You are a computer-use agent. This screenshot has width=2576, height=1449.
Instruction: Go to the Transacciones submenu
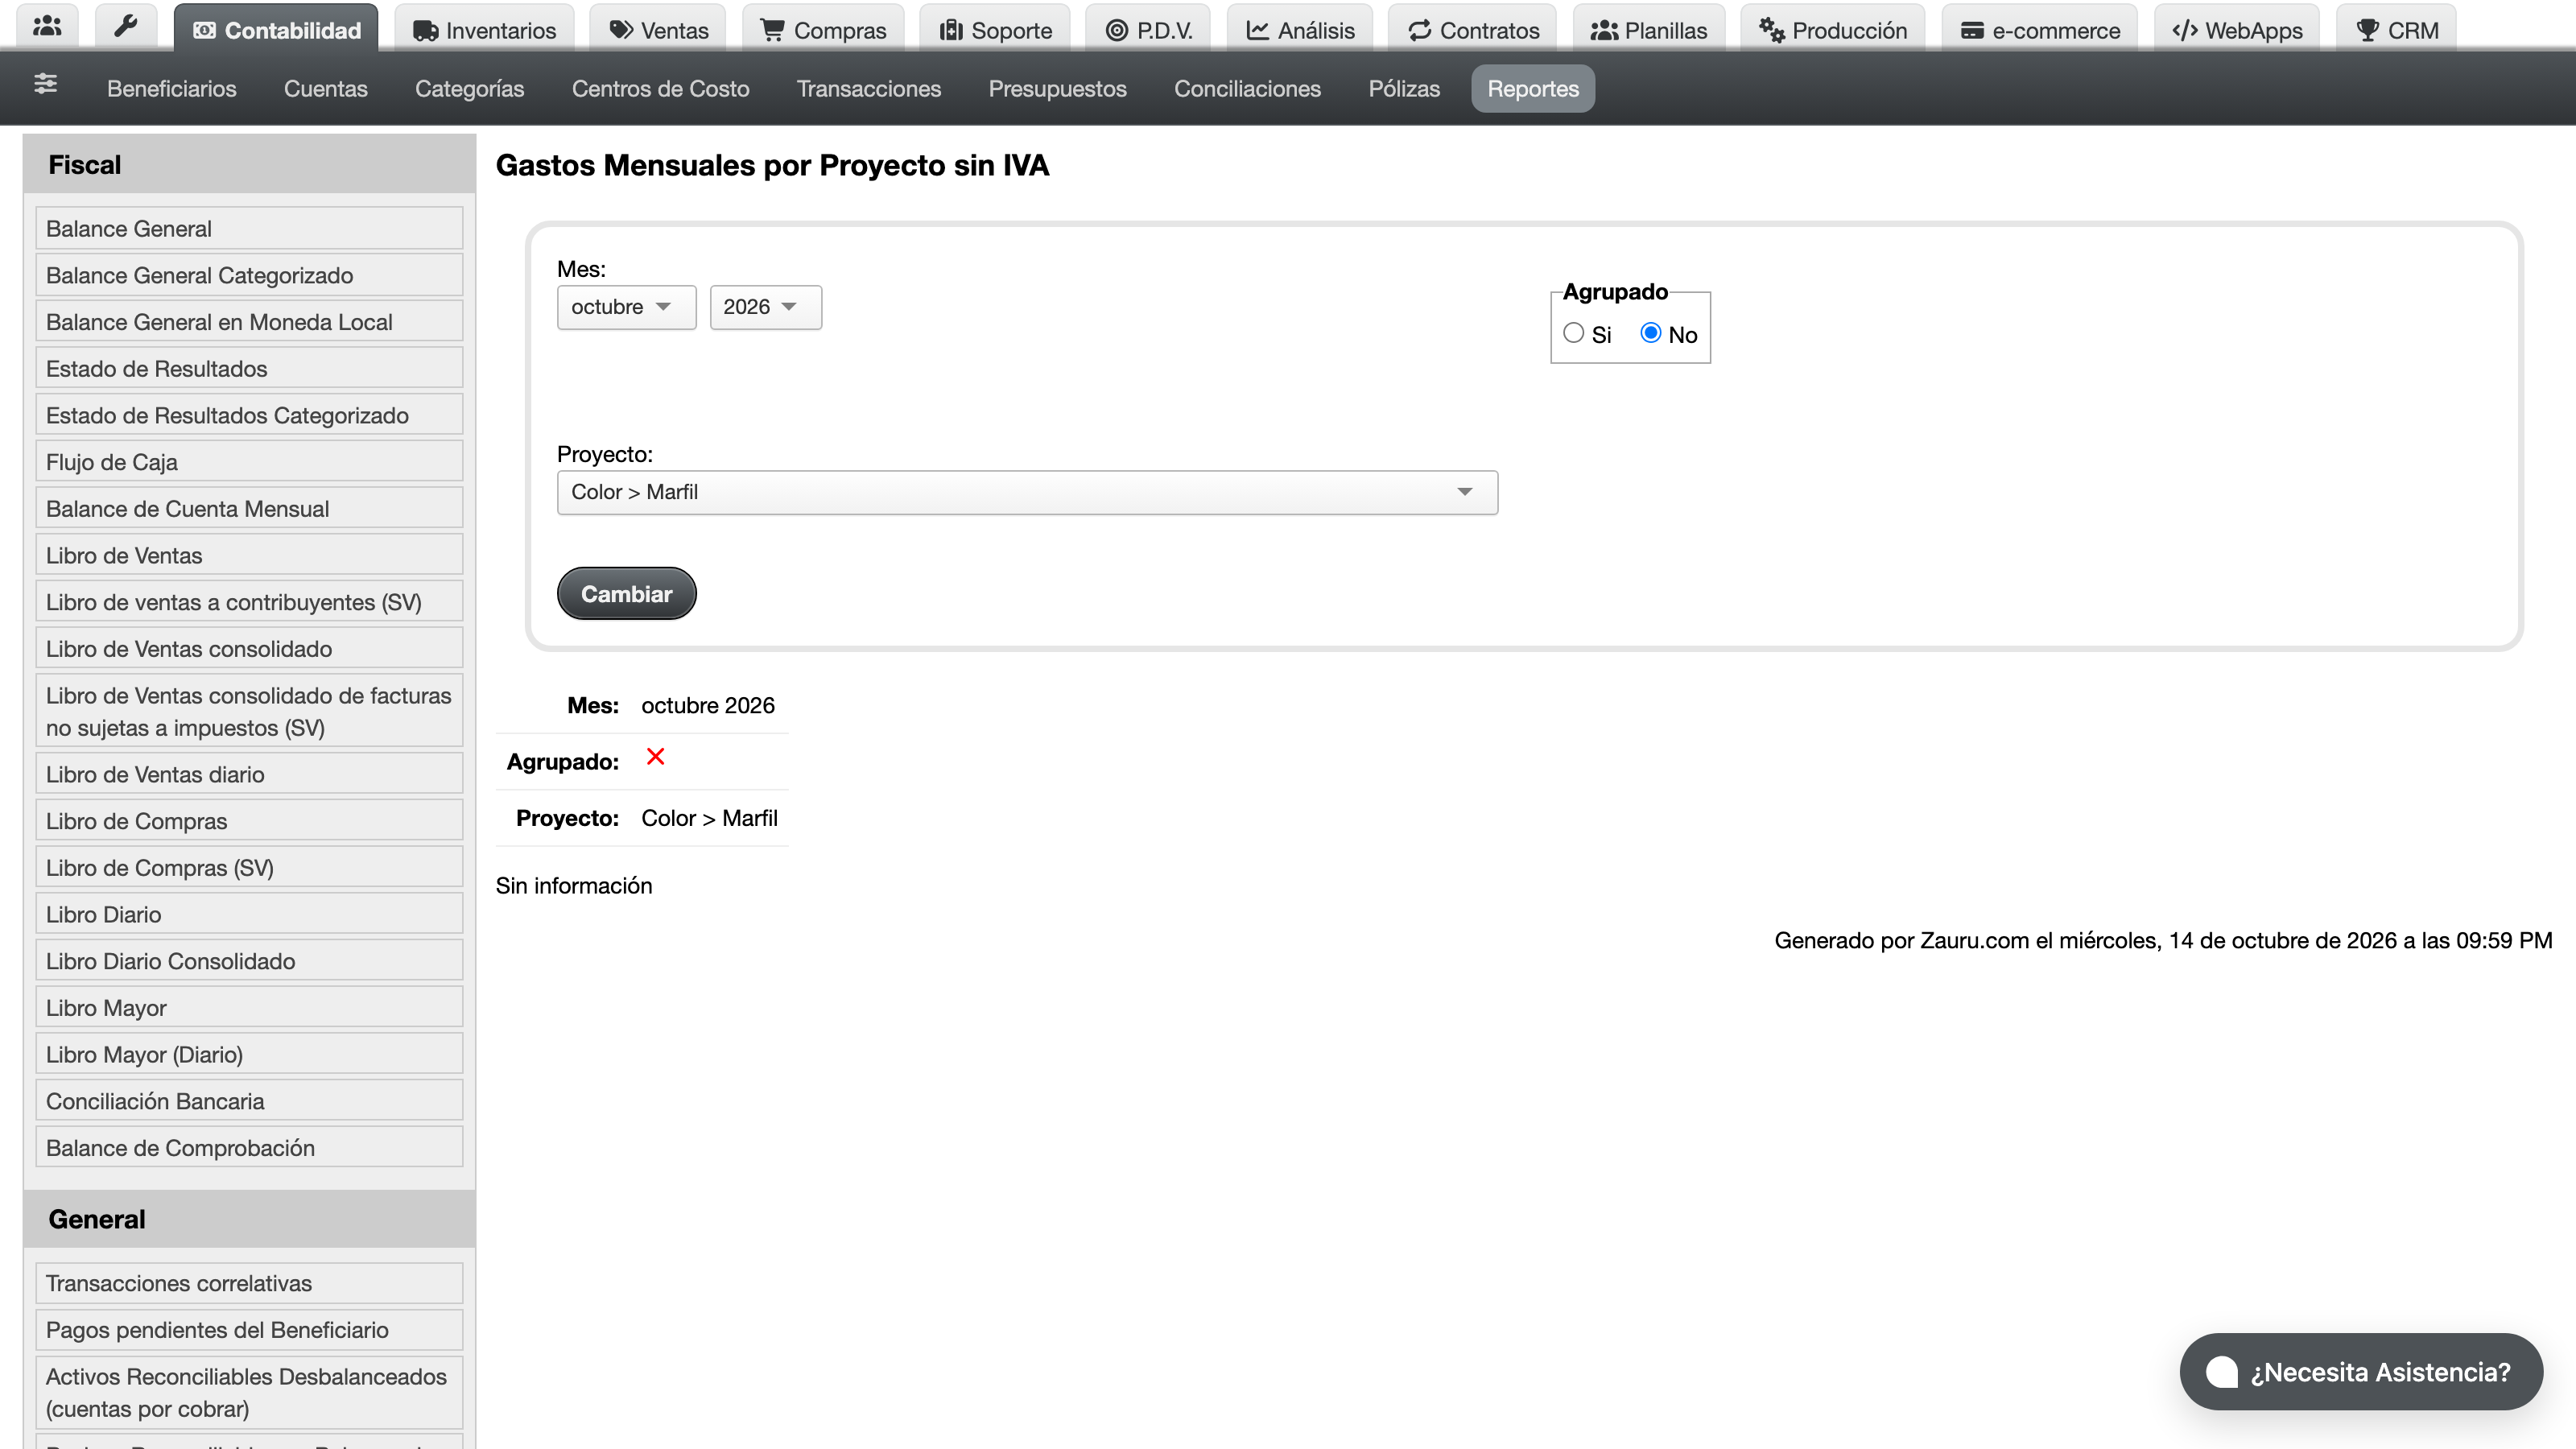click(x=868, y=88)
